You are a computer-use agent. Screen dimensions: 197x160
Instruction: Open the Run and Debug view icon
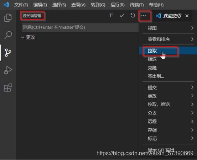8,70
